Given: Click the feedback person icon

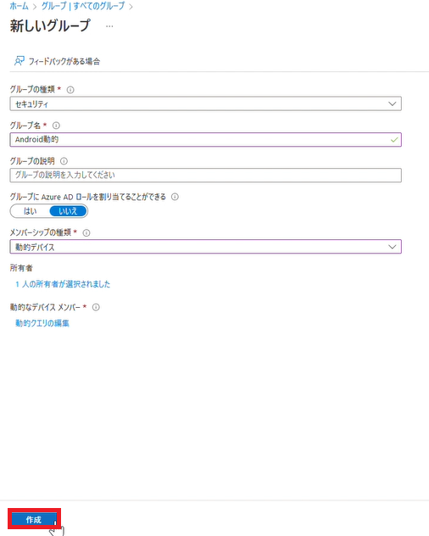Looking at the screenshot, I should tap(19, 61).
